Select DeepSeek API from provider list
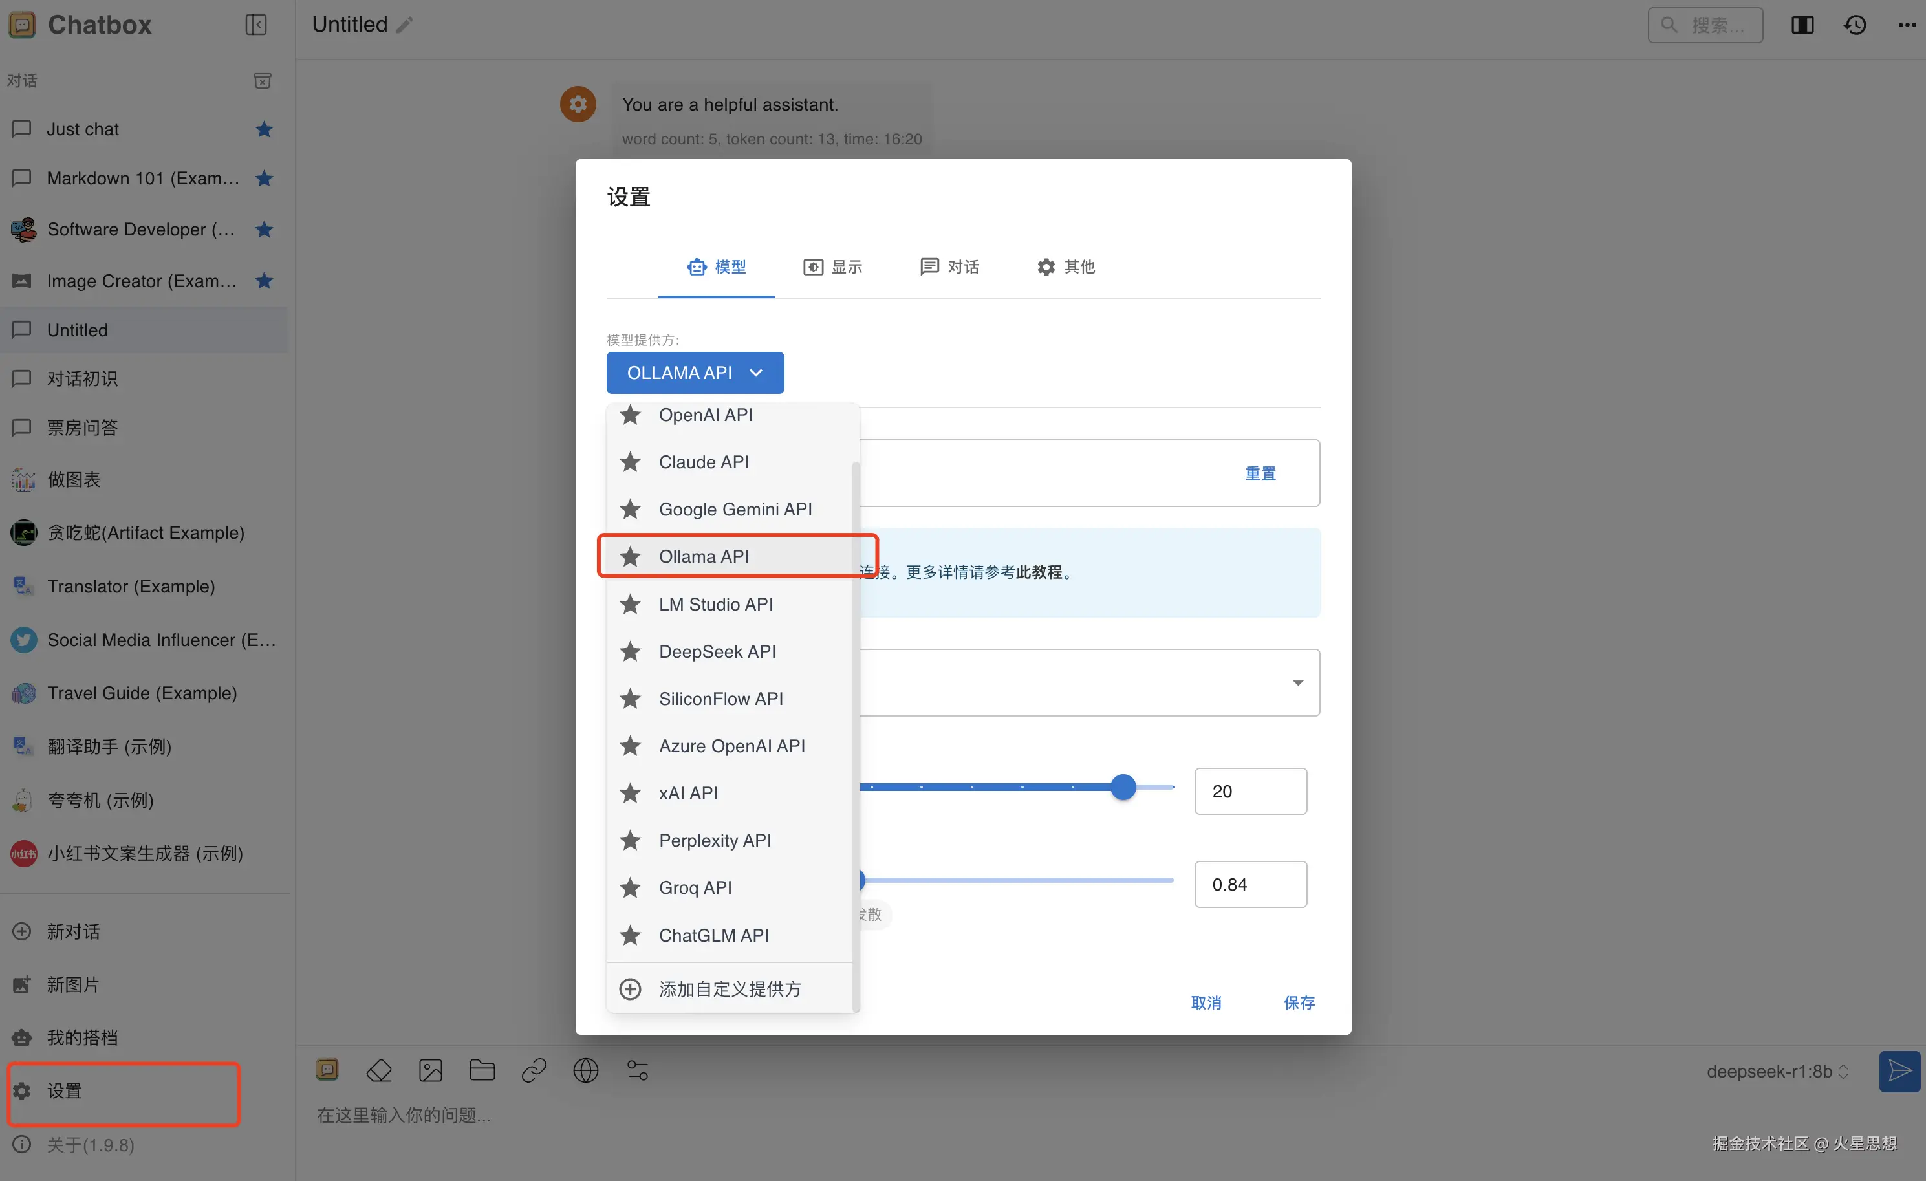The image size is (1926, 1181). [717, 651]
